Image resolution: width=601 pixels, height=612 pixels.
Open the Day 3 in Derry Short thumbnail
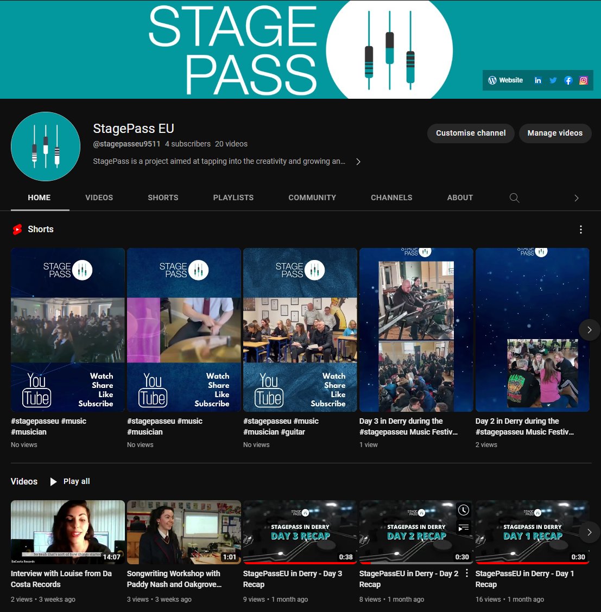416,330
